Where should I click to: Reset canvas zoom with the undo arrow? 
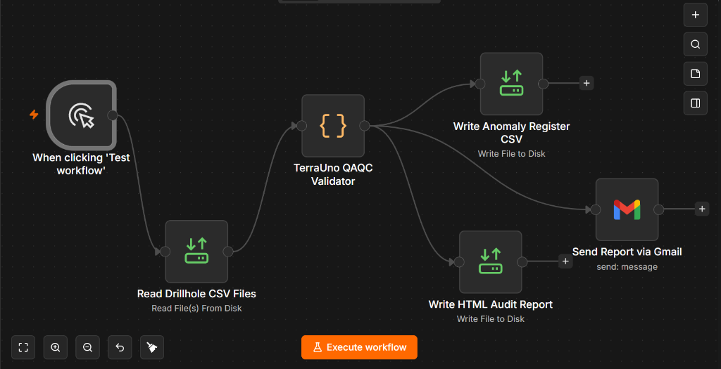point(120,347)
